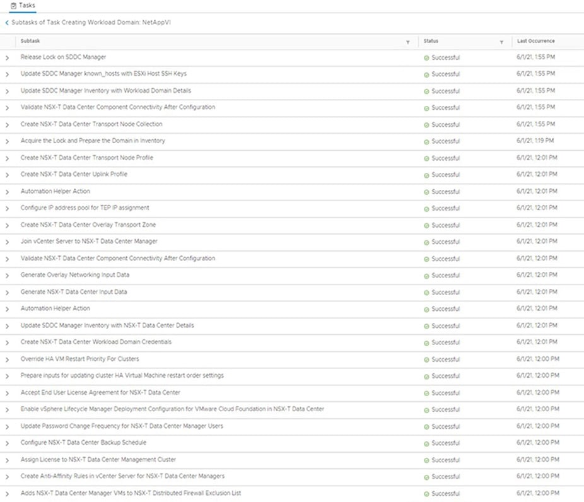Click success icon for Update Inventory with NSX-T Details
The width and height of the screenshot is (584, 502).
coord(426,326)
